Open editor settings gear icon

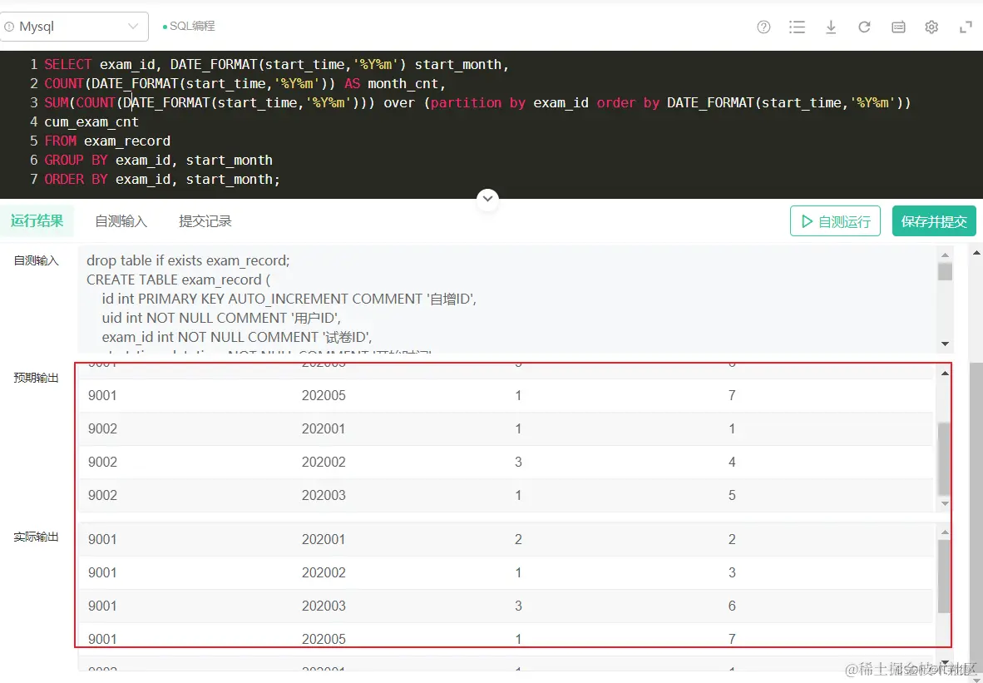pyautogui.click(x=931, y=27)
